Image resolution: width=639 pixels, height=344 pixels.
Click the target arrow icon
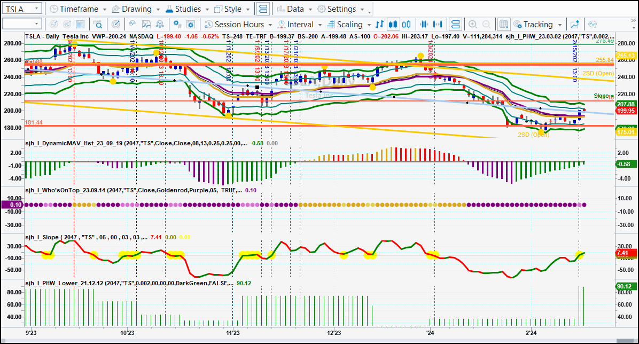[116, 25]
